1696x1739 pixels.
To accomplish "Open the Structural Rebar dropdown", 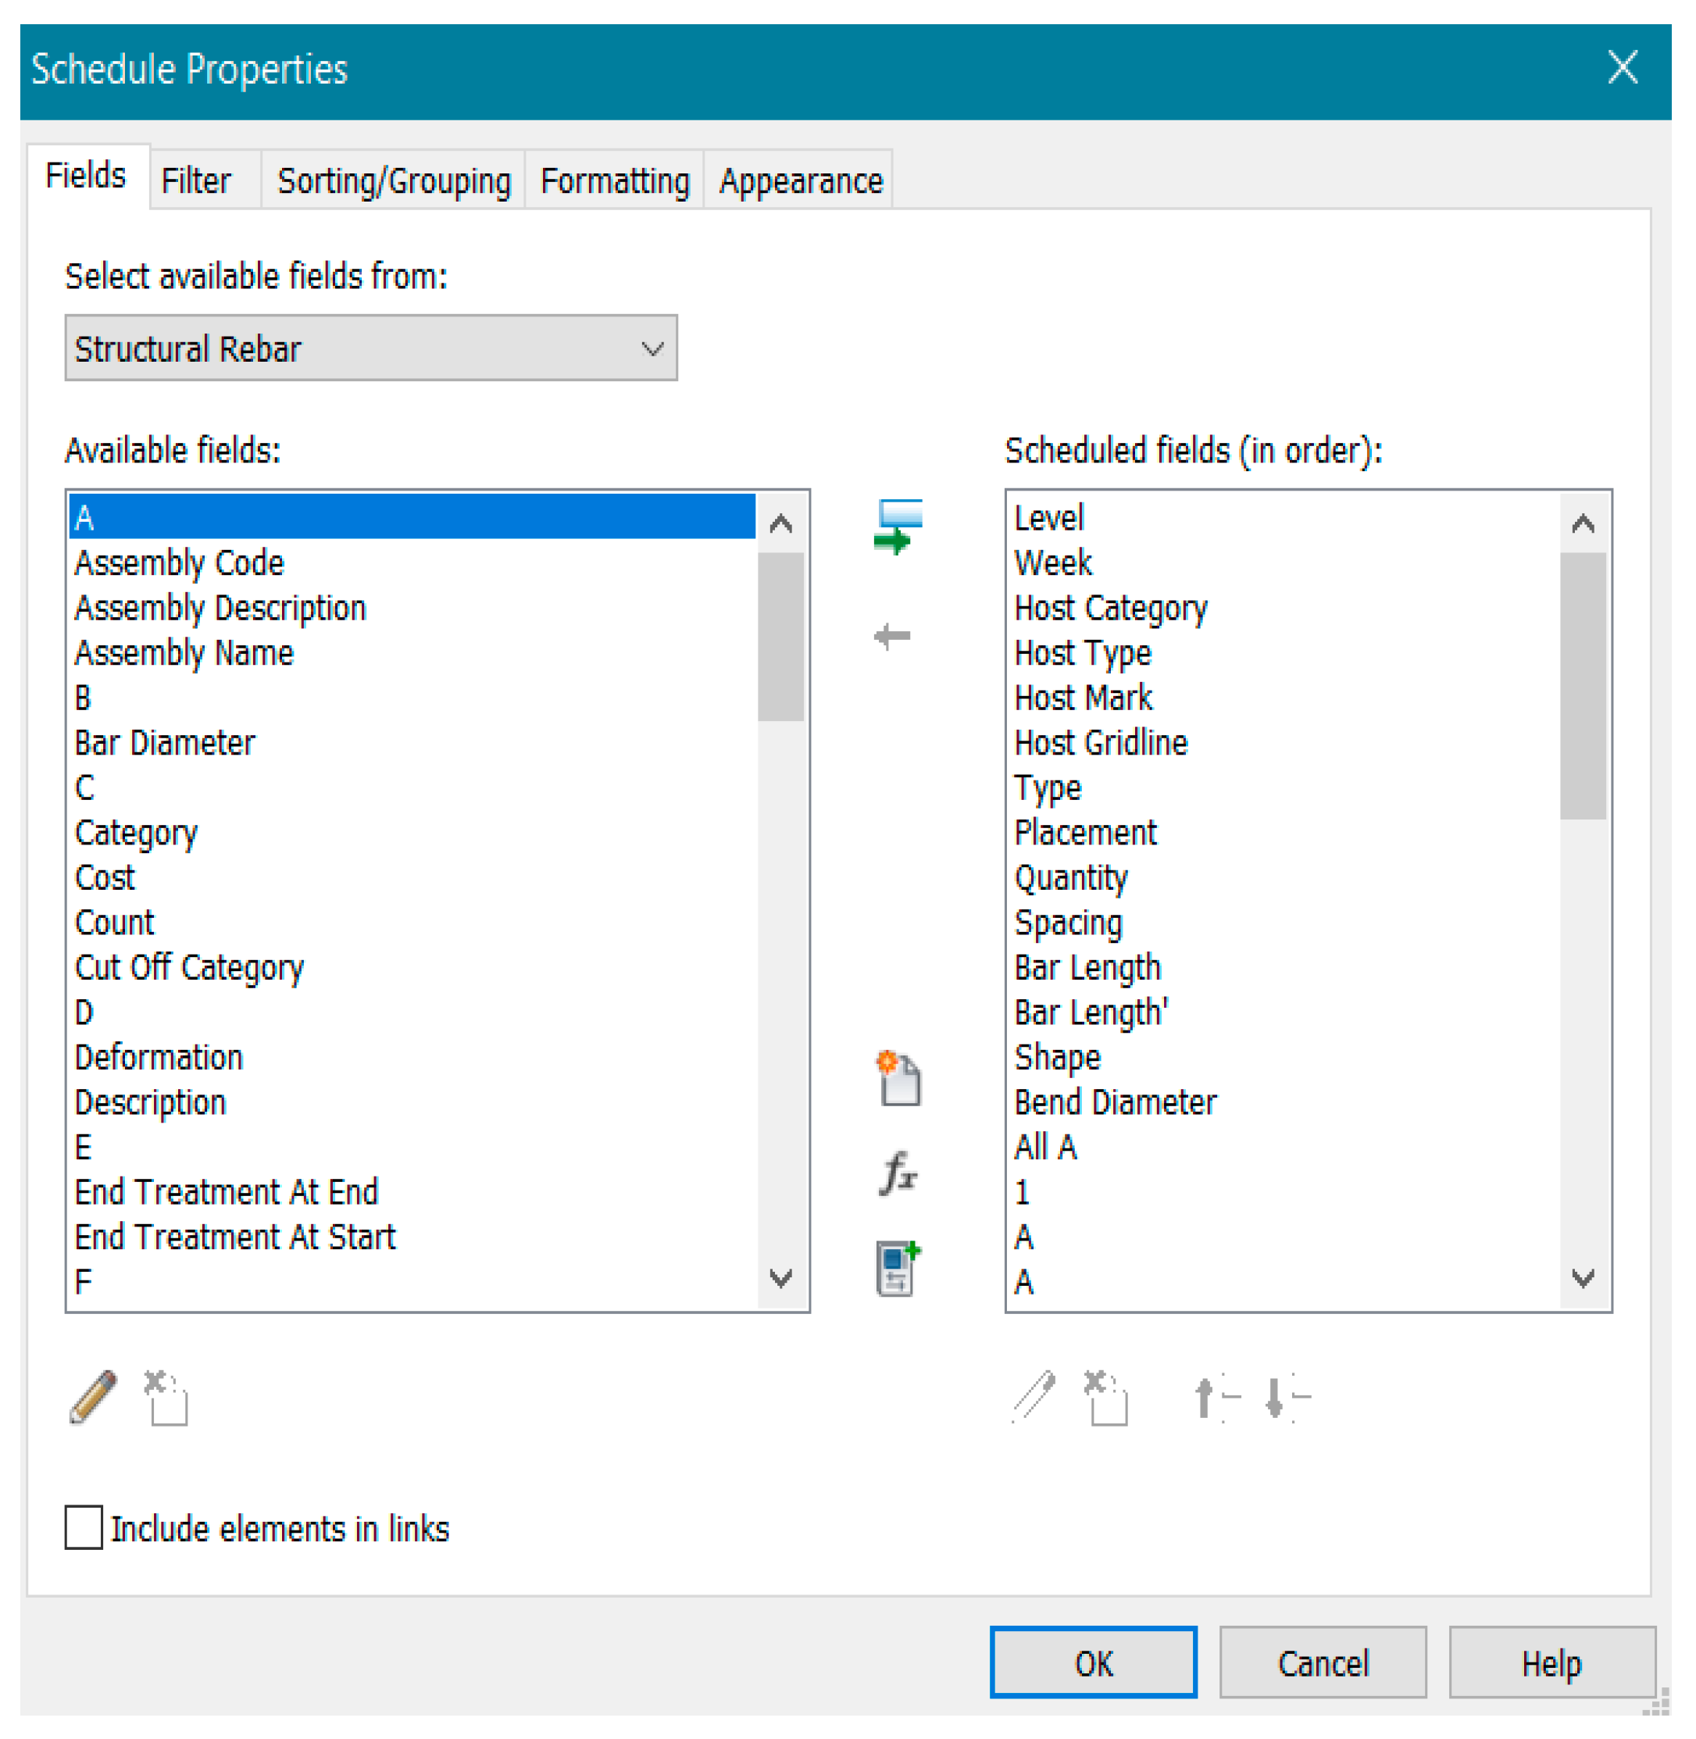I will pos(370,348).
